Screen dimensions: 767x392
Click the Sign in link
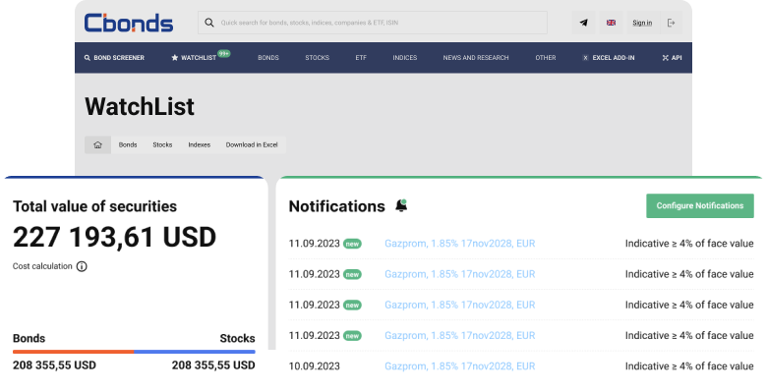point(642,23)
